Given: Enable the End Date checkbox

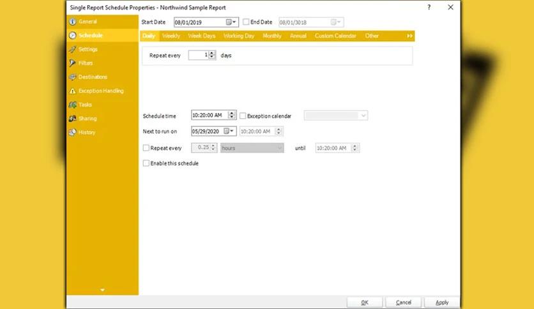Looking at the screenshot, I should coord(247,22).
